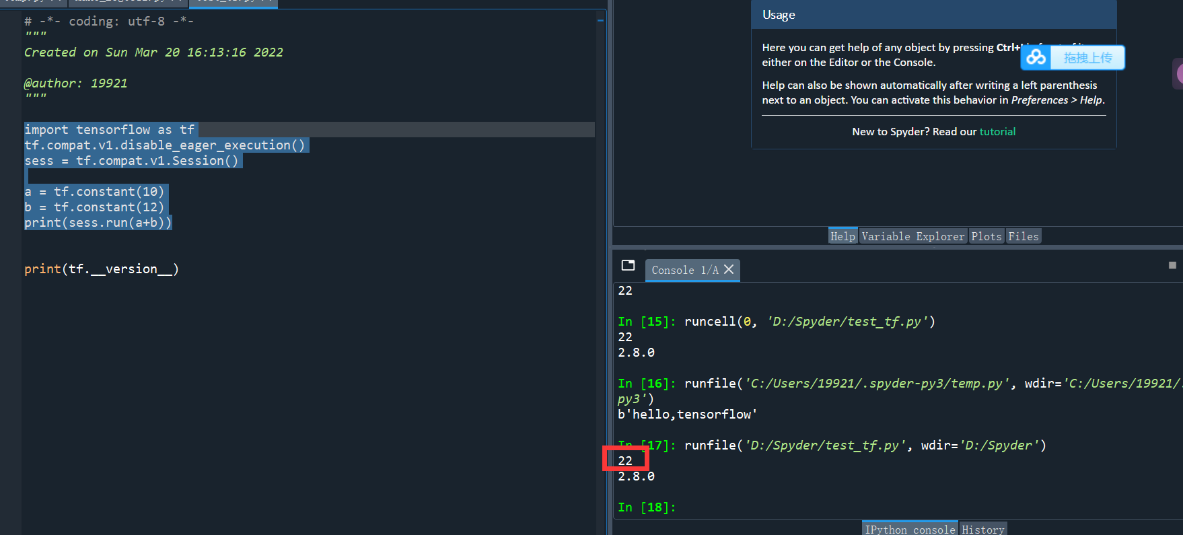Click the b'hello,tensorflow' output line
1183x535 pixels.
coord(688,415)
